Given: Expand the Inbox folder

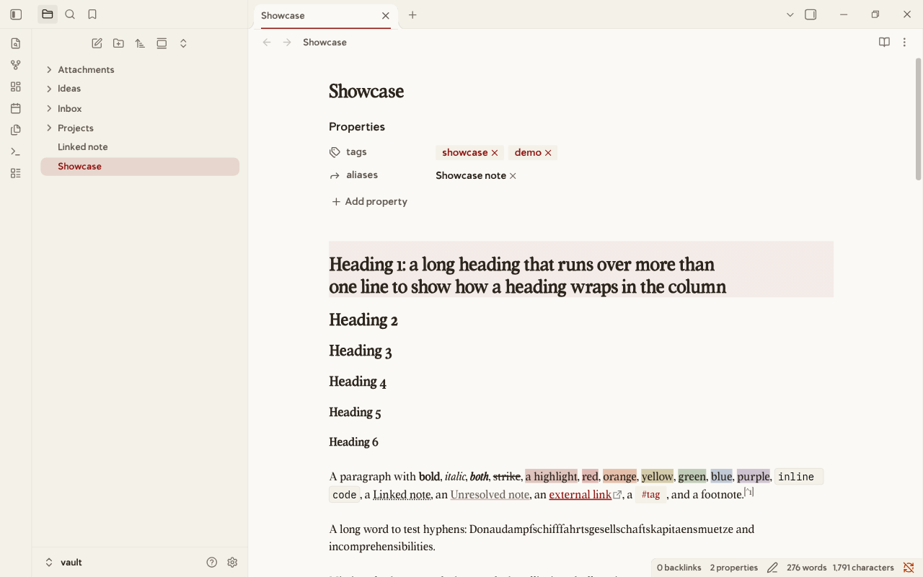Looking at the screenshot, I should click(140, 108).
